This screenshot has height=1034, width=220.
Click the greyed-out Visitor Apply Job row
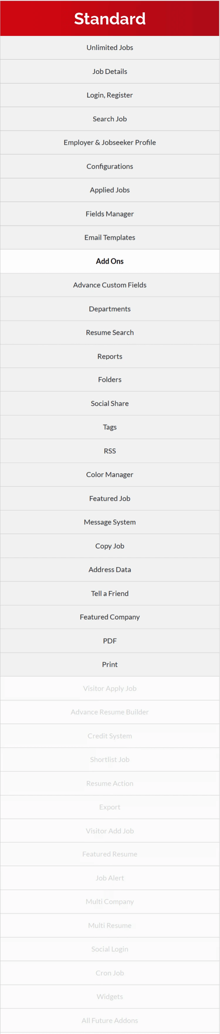110,688
